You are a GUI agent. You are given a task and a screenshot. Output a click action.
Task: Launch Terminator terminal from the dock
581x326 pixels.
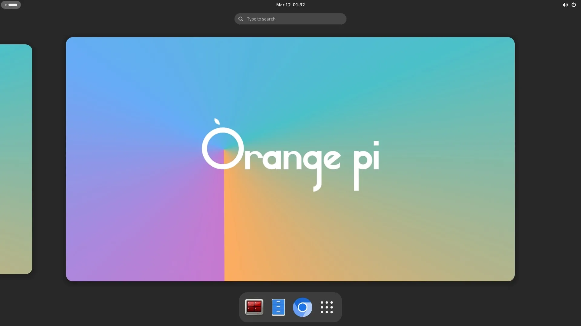[254, 307]
